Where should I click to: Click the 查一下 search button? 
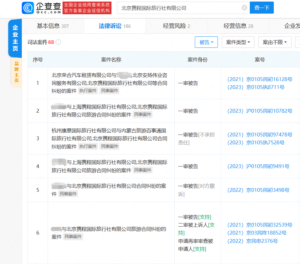click(x=261, y=8)
